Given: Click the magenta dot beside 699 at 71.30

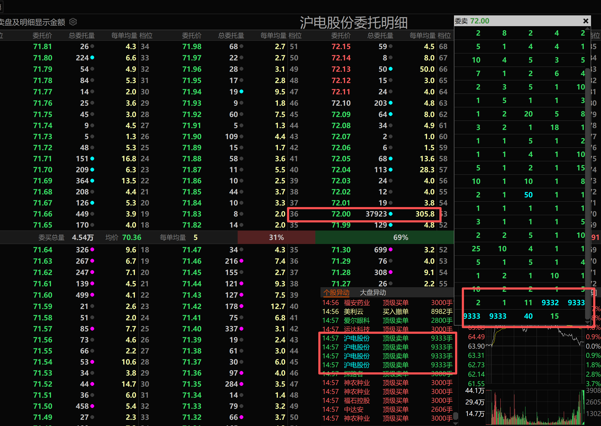Looking at the screenshot, I should 391,250.
